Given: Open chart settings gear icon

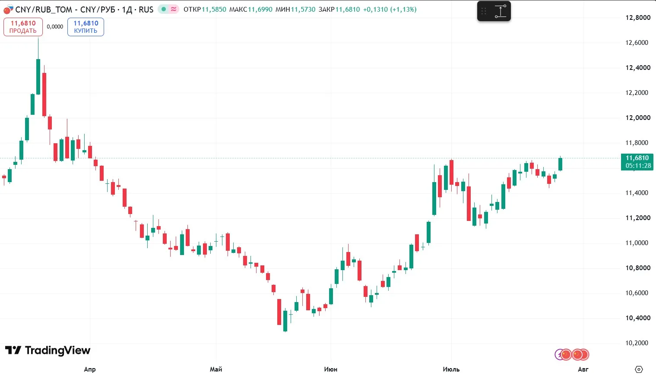Looking at the screenshot, I should coord(639,369).
